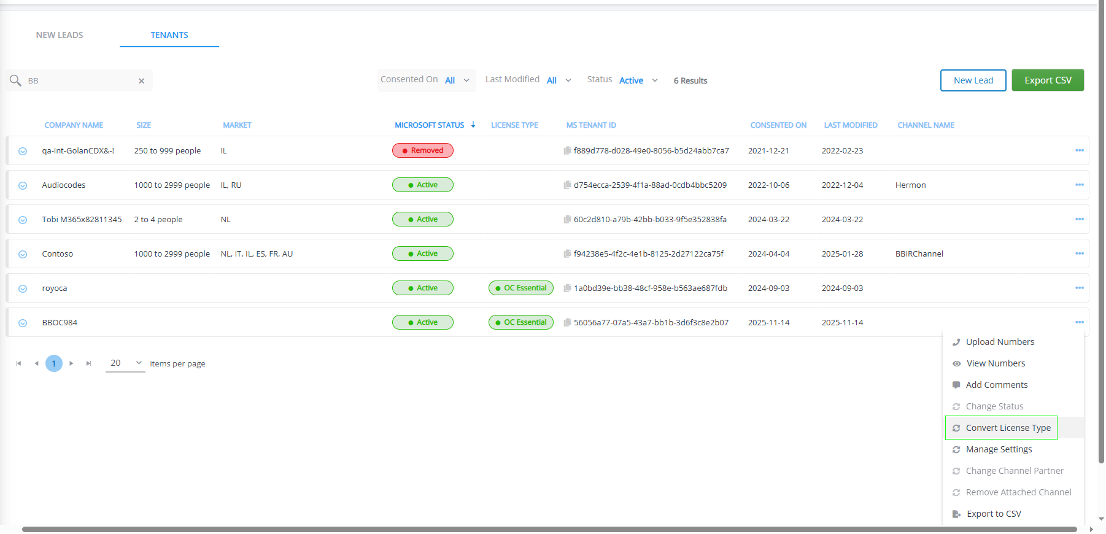Open three-dot actions menu for royoca

[x=1079, y=288]
